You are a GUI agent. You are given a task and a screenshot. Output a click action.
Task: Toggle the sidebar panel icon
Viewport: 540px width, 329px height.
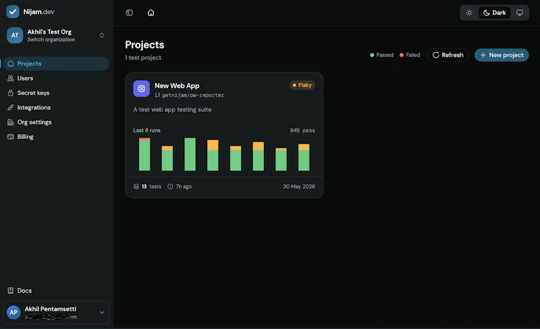130,13
